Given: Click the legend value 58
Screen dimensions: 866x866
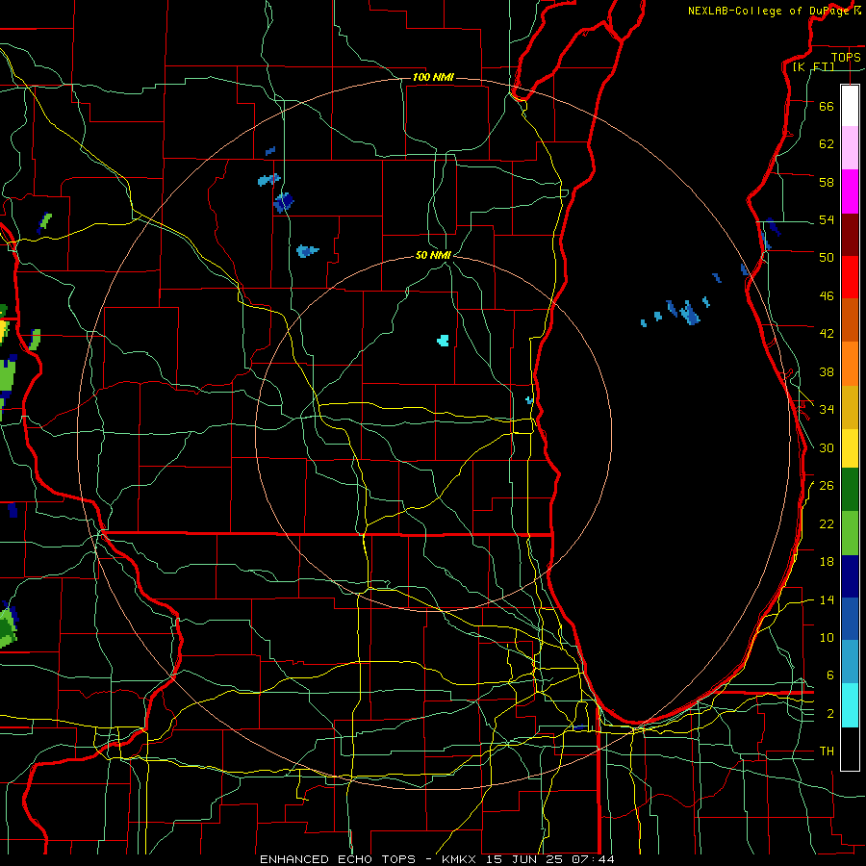Looking at the screenshot, I should click(827, 182).
